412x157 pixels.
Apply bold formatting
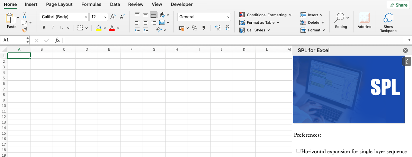coord(44,28)
